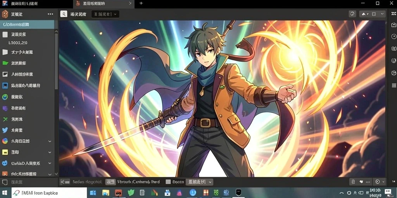Image resolution: width=397 pixels, height=198 pixels.
Task: Toggle the checkbox next to Dacco
Action: 168,182
